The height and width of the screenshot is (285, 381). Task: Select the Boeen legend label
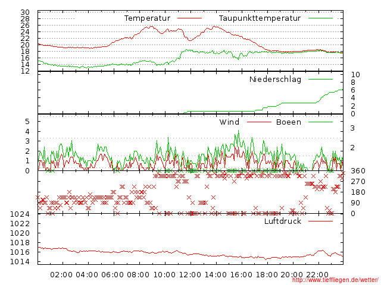[289, 122]
